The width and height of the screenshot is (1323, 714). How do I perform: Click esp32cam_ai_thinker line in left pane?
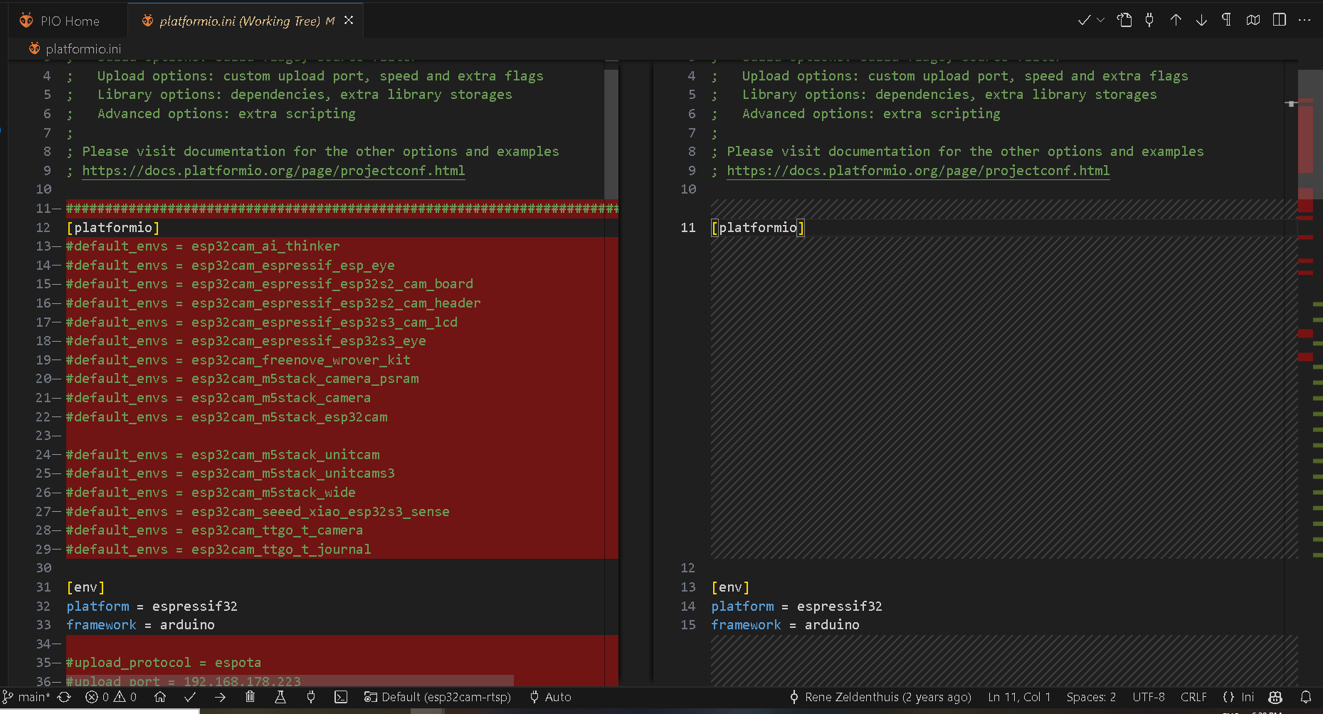203,246
